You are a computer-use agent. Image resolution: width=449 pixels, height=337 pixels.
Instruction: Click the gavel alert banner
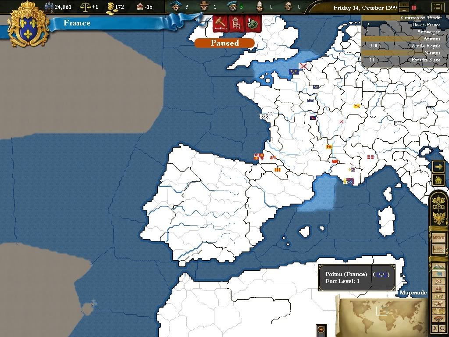pyautogui.click(x=220, y=23)
